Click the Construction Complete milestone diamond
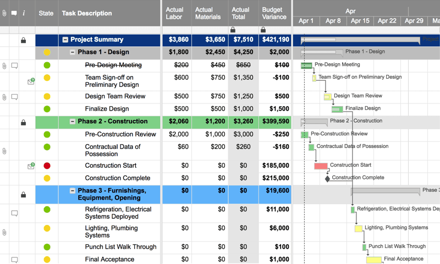Viewport: 440px width, 264px height. pos(327,178)
